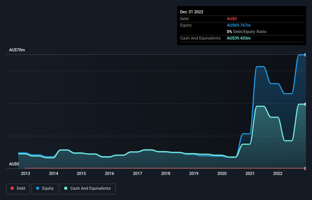
Task: Click the 2014 x-axis label
Action: point(54,173)
